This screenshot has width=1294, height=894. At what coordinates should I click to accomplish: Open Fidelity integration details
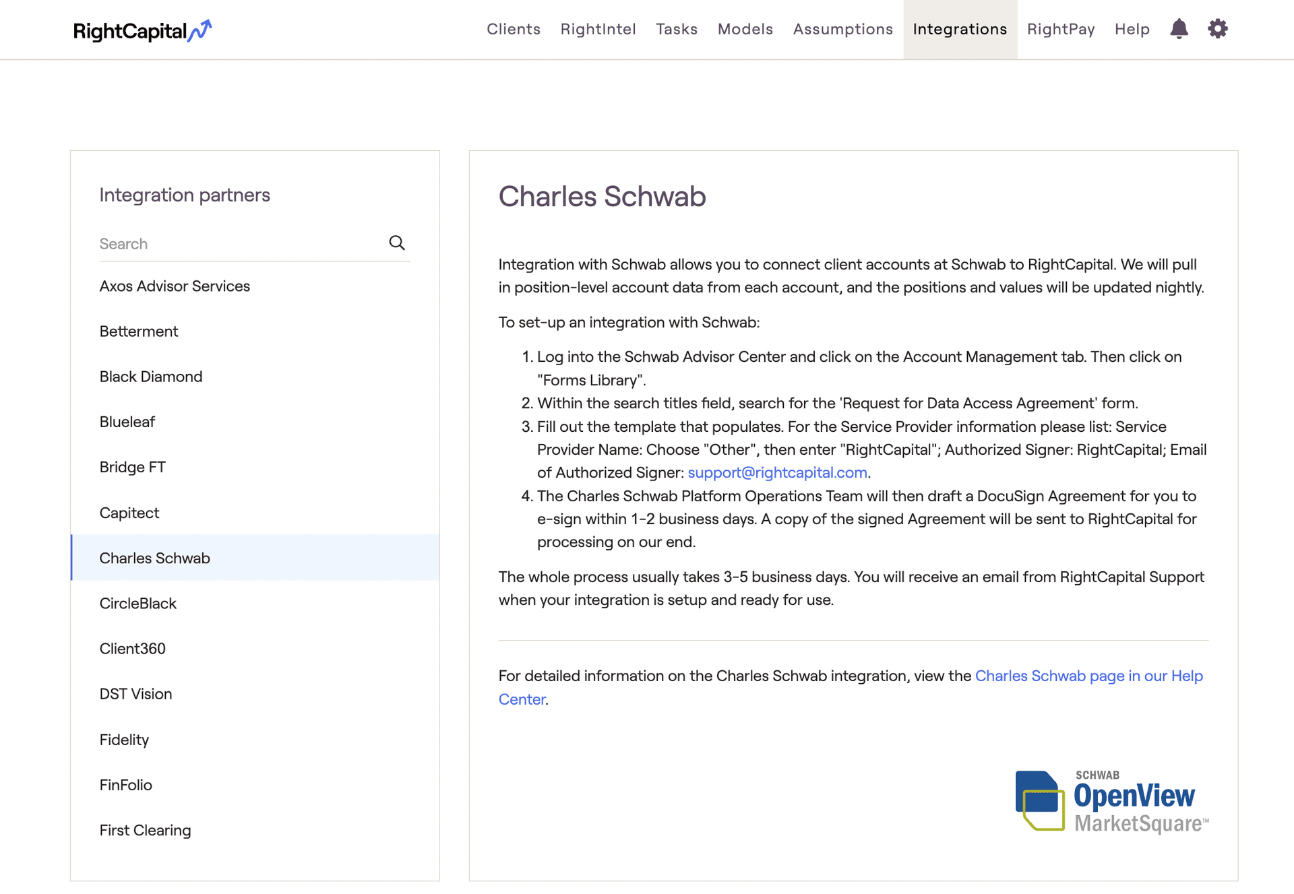point(255,740)
